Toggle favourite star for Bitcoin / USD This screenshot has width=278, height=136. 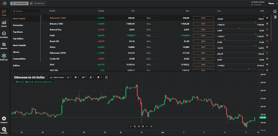tap(267, 24)
